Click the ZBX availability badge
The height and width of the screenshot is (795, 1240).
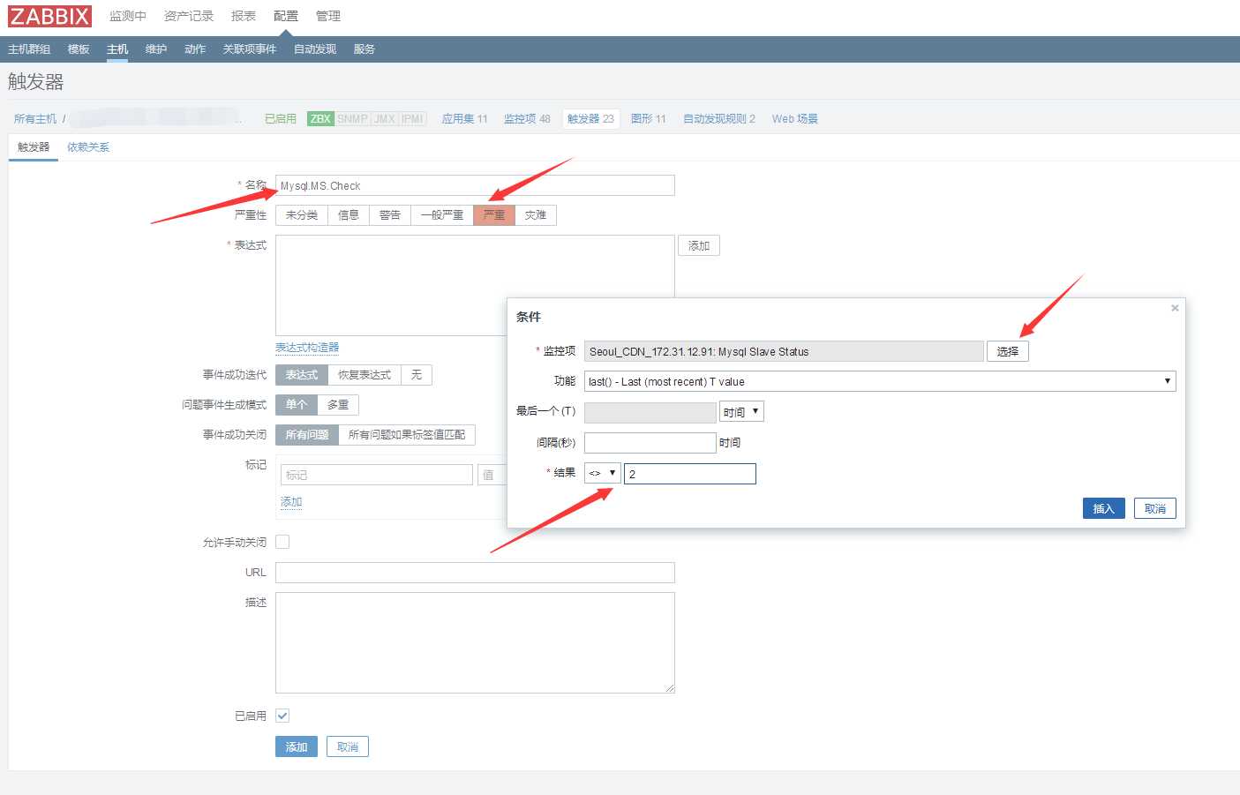320,119
